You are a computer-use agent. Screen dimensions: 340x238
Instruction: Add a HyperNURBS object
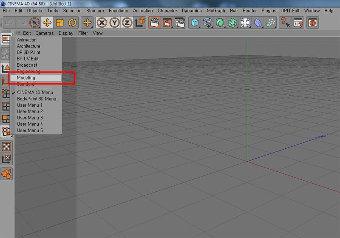220,23
